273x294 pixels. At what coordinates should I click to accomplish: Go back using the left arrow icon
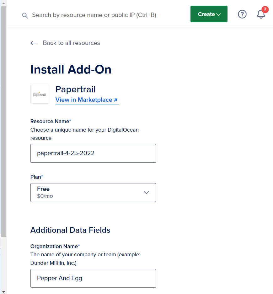[34, 43]
